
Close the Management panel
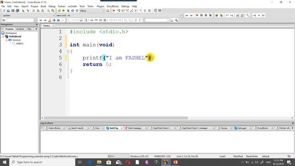(37, 24)
